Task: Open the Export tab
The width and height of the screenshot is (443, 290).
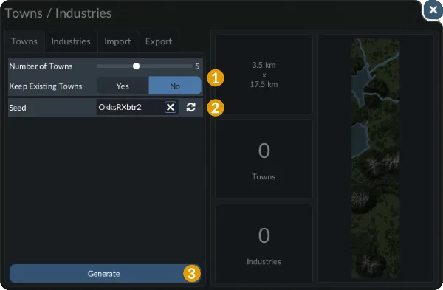Action: click(x=159, y=41)
